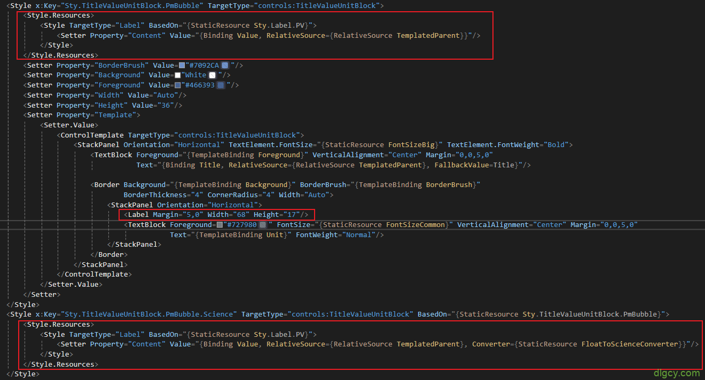Open the color picker icon after #7092CA
Image resolution: width=705 pixels, height=380 pixels.
[x=225, y=66]
